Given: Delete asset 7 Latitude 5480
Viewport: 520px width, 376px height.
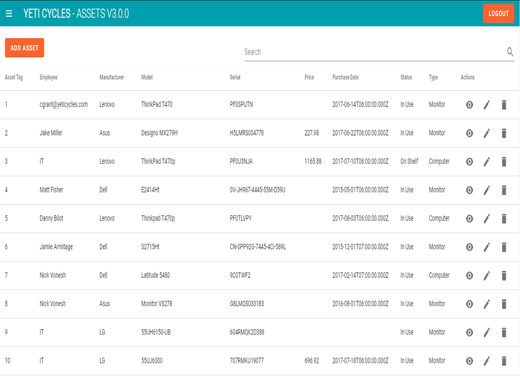Looking at the screenshot, I should click(x=504, y=276).
